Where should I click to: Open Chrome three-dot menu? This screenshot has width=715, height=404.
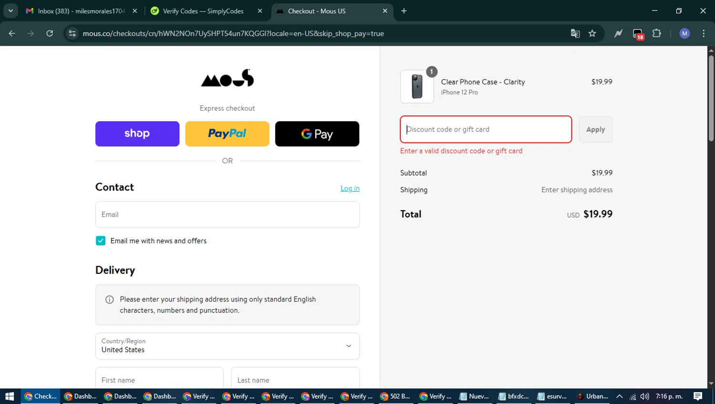(704, 33)
